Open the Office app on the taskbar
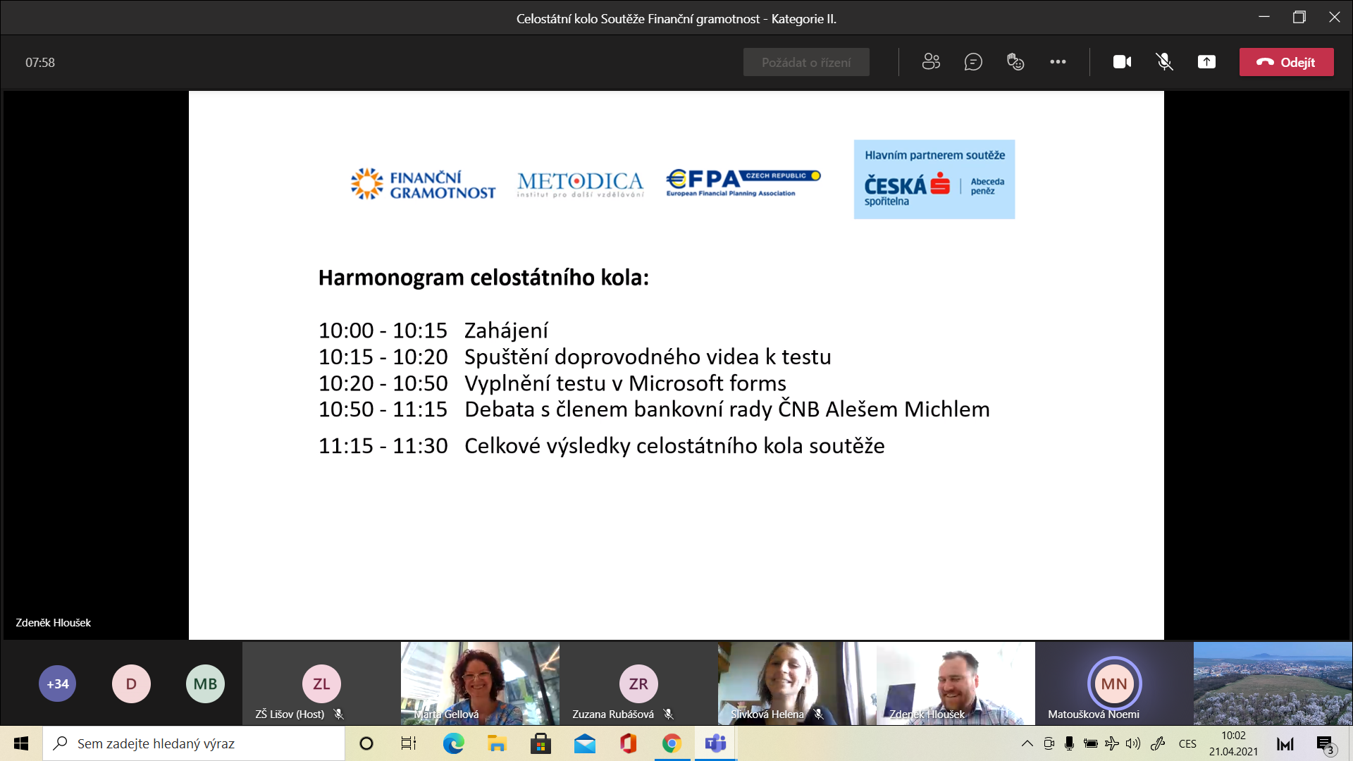The height and width of the screenshot is (761, 1353). tap(628, 743)
